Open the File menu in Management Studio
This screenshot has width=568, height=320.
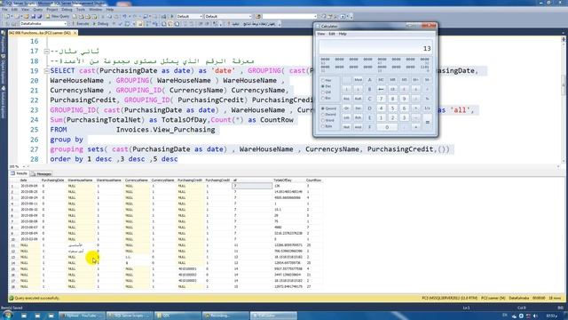click(x=5, y=10)
